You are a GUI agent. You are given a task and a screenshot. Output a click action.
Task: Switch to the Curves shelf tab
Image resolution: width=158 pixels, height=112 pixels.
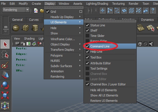[x=34, y=20]
